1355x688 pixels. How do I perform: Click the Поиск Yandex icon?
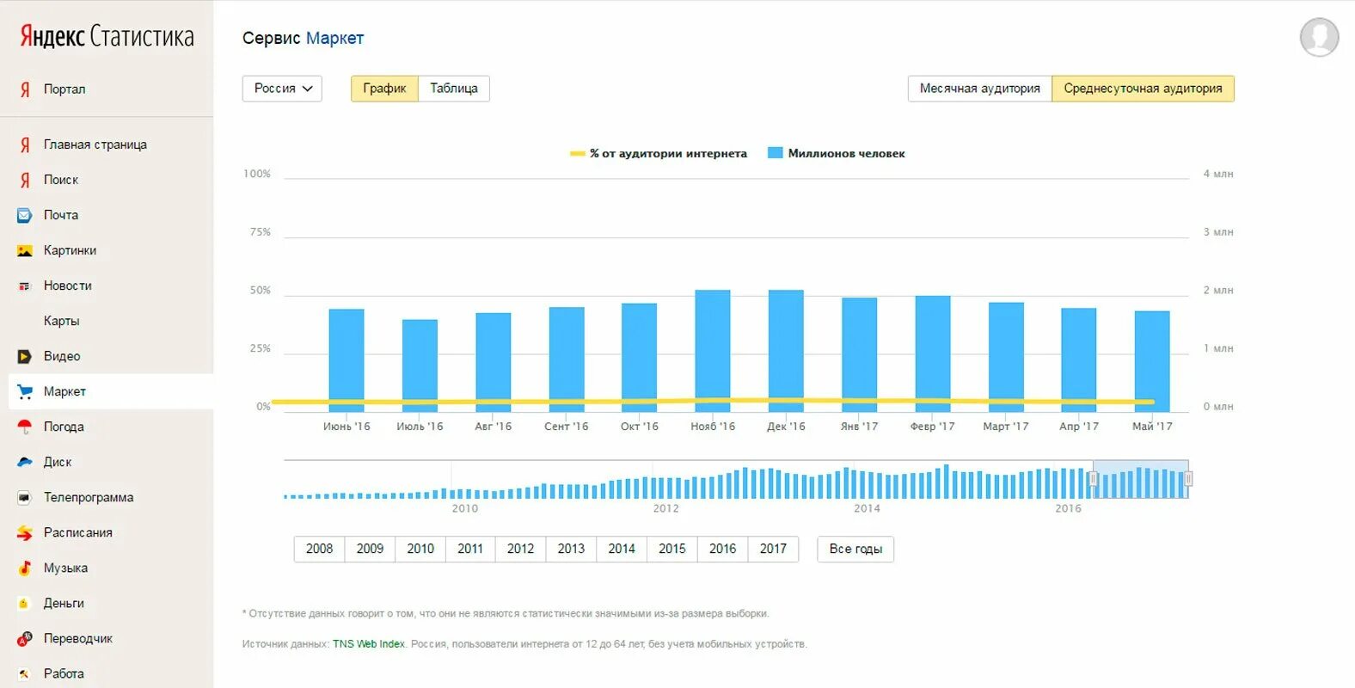tap(25, 181)
